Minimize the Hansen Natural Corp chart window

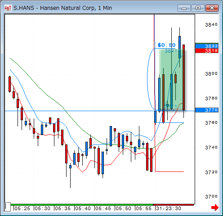tap(184, 8)
